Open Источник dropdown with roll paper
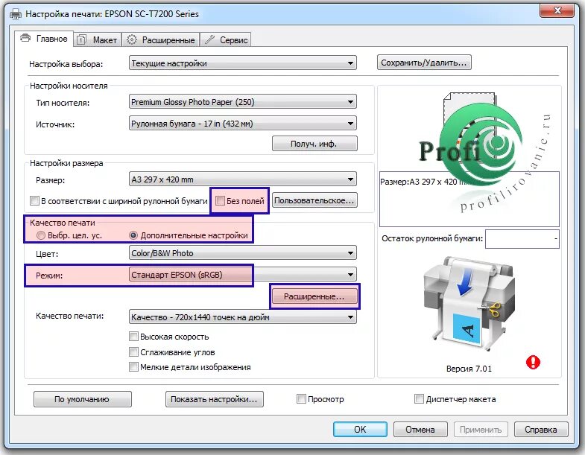 [242, 124]
